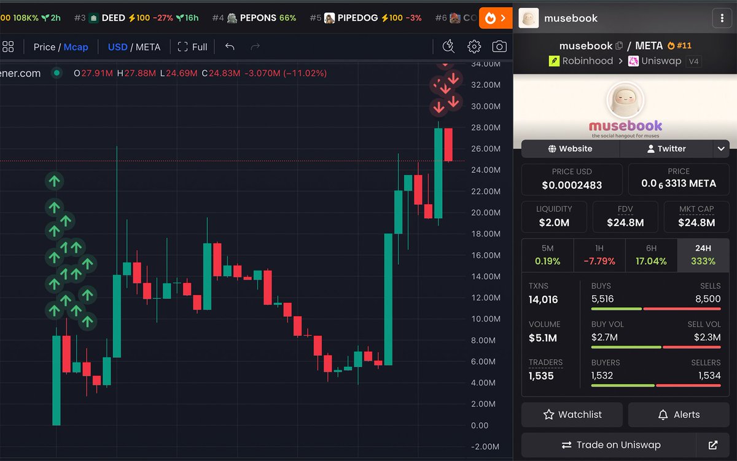Open the musebook Website link
Screen dimensions: 737x461
[571, 149]
